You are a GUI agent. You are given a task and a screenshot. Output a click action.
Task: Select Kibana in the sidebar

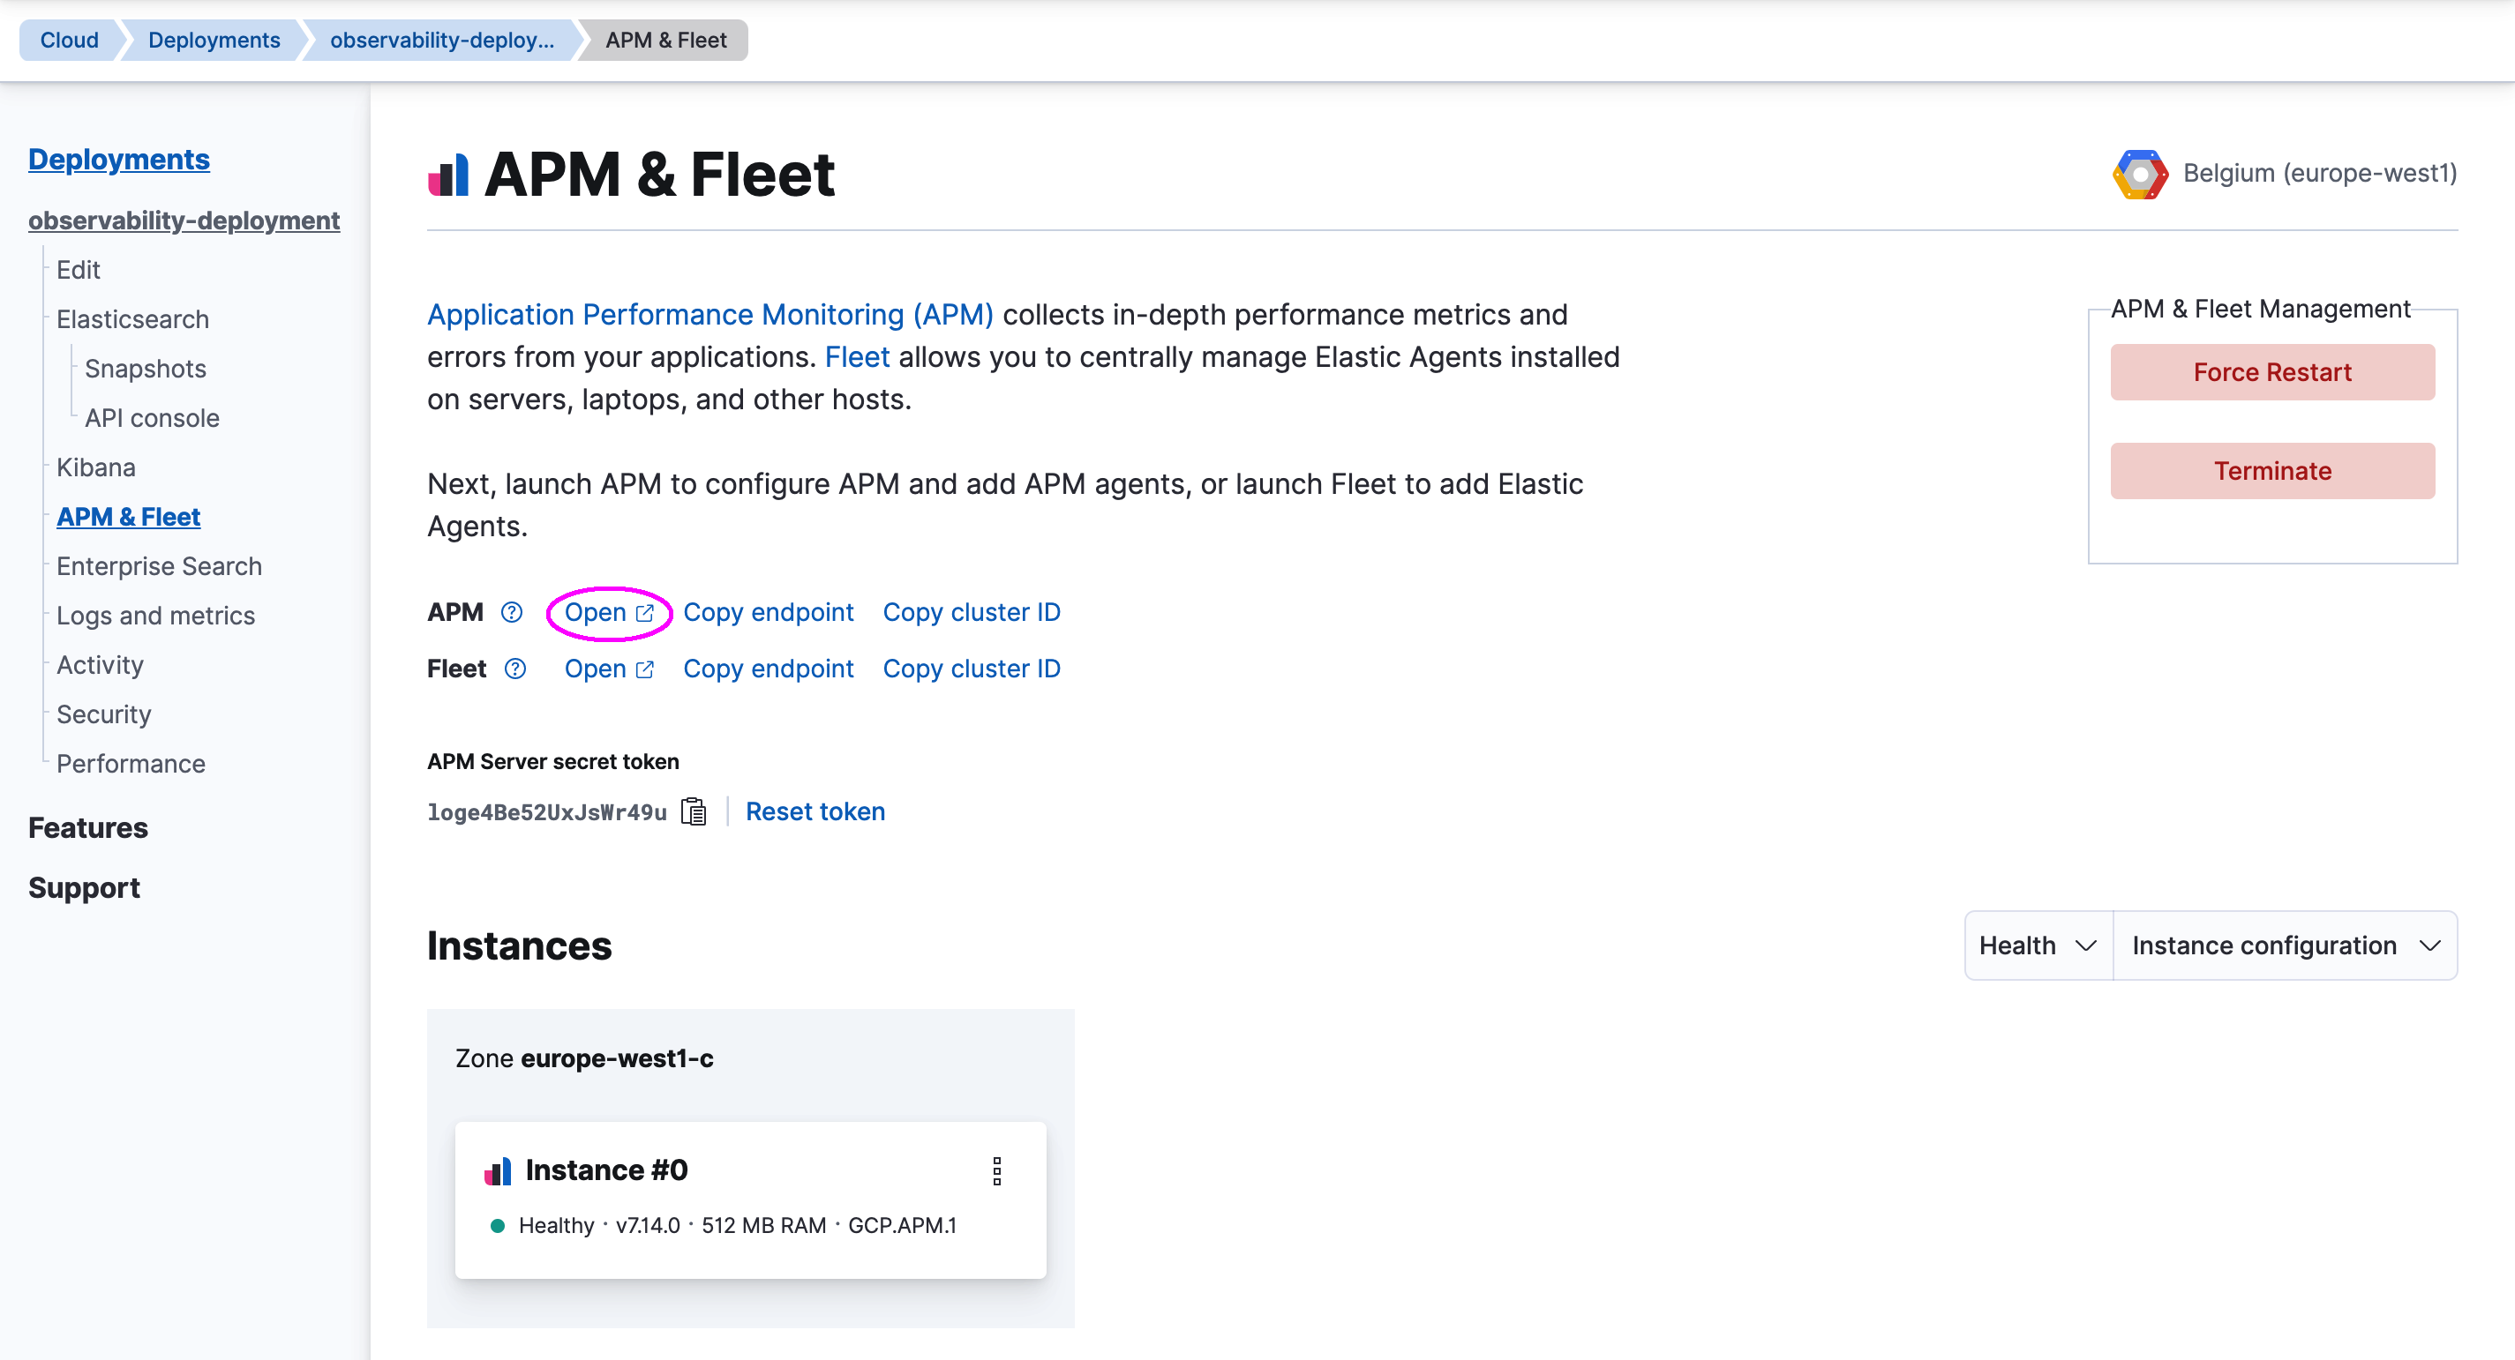coord(95,467)
